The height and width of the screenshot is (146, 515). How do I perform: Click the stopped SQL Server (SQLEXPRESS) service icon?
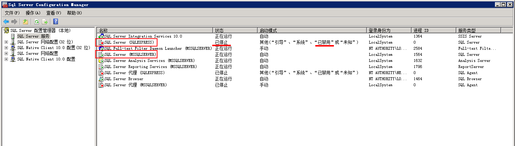(101, 42)
